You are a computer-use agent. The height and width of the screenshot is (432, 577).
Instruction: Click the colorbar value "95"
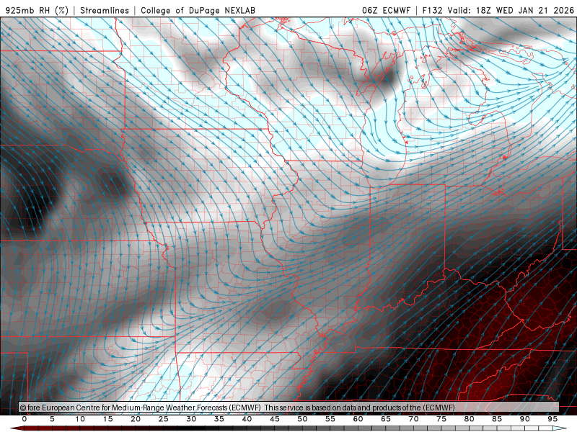tap(552, 419)
